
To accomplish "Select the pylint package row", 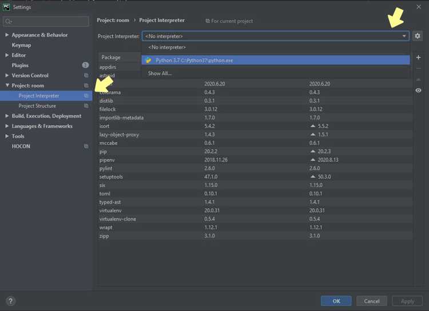I will click(255, 168).
